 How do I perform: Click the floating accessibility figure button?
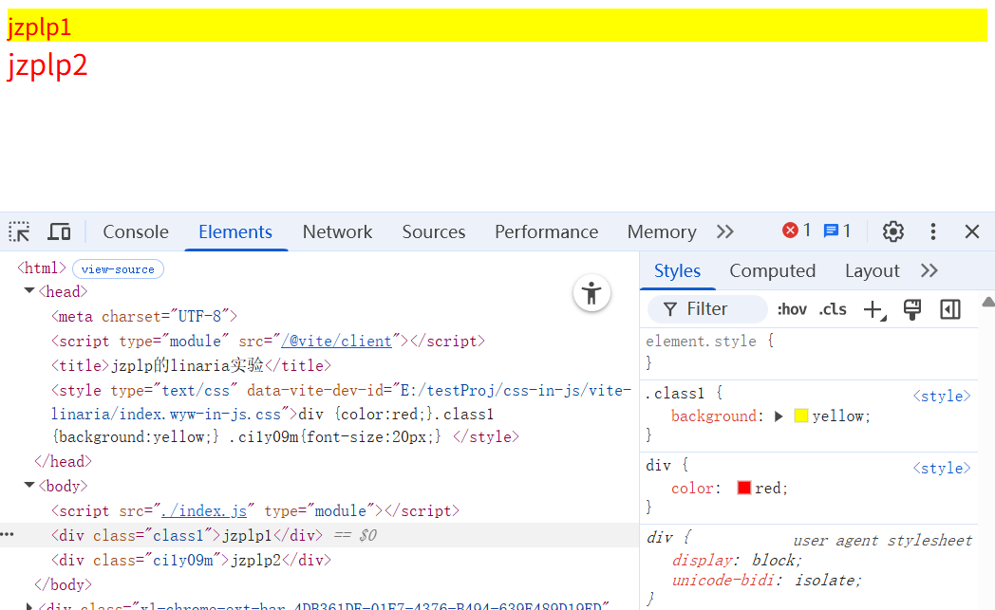[591, 293]
